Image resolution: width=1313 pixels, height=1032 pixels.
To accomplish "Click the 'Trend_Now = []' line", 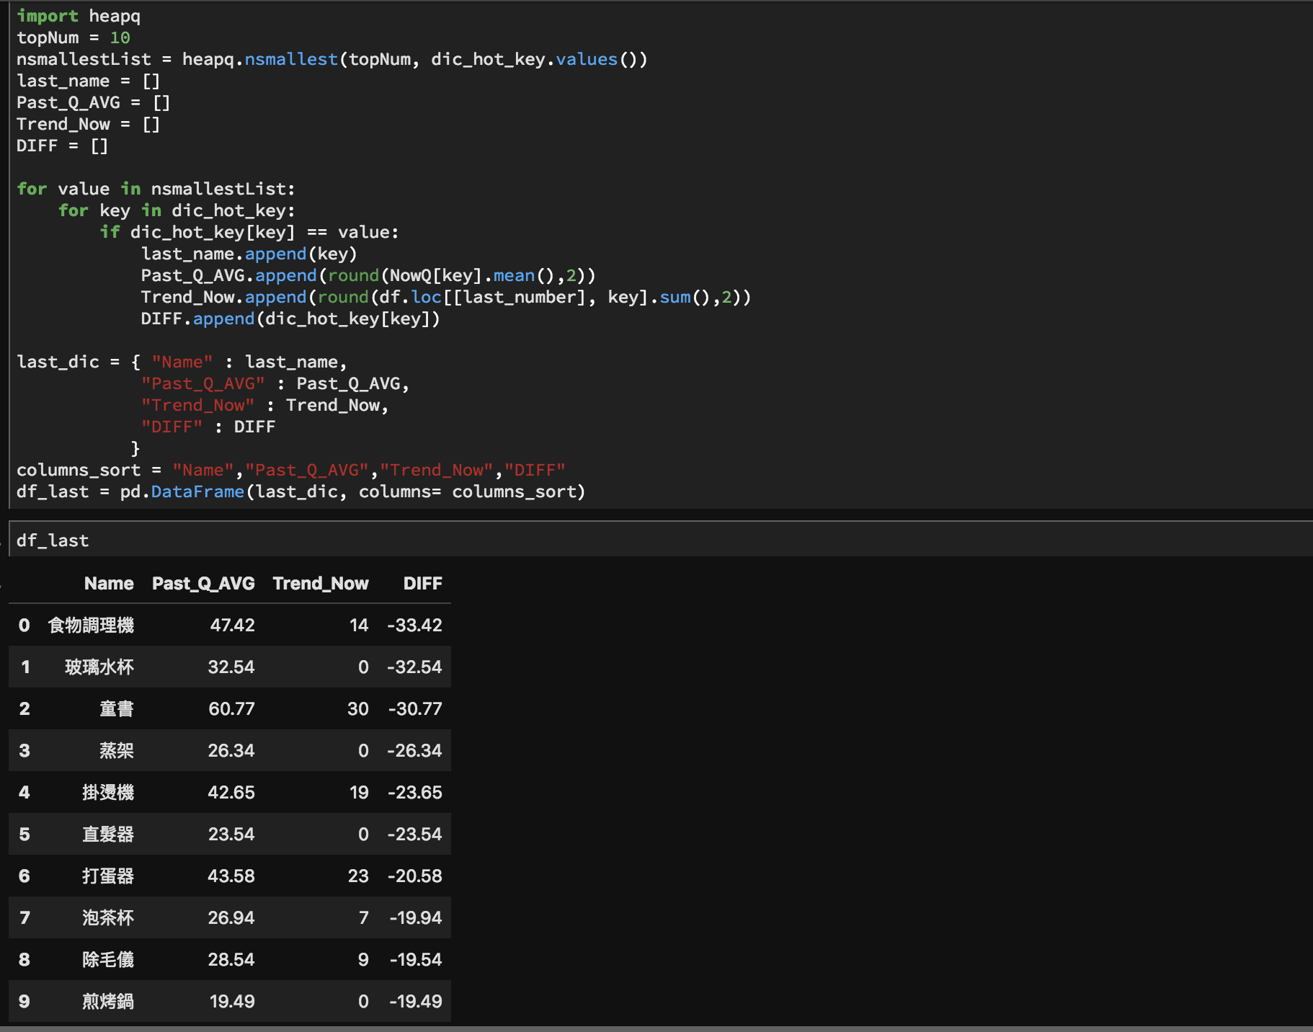I will 89,124.
